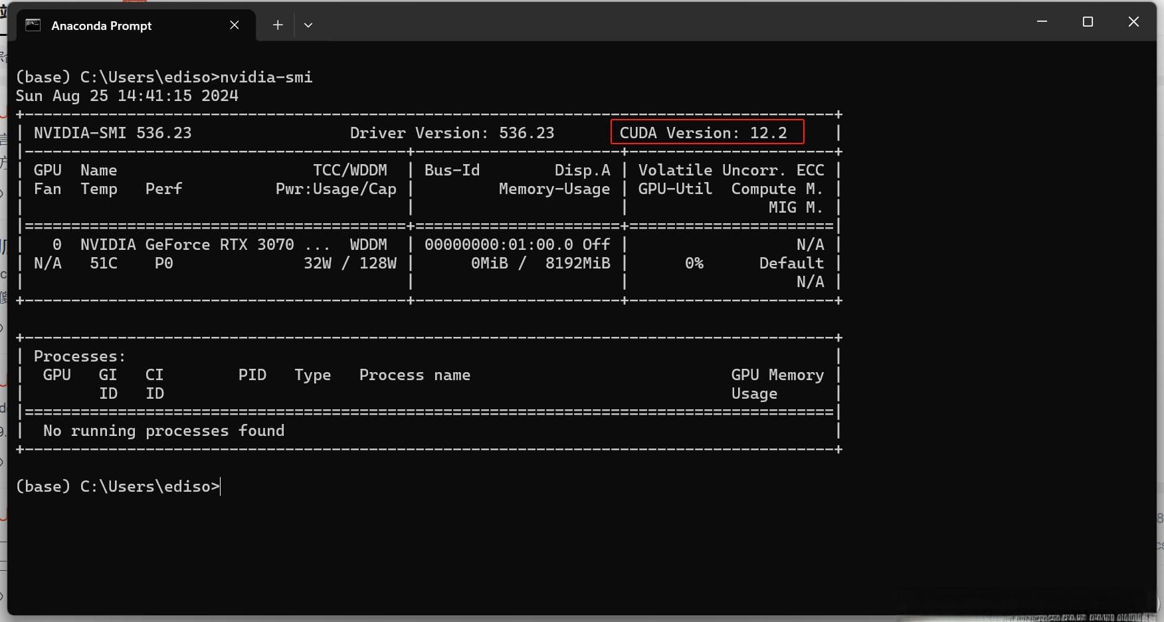This screenshot has width=1164, height=622.
Task: Minimize the terminal window
Action: pos(1042,22)
